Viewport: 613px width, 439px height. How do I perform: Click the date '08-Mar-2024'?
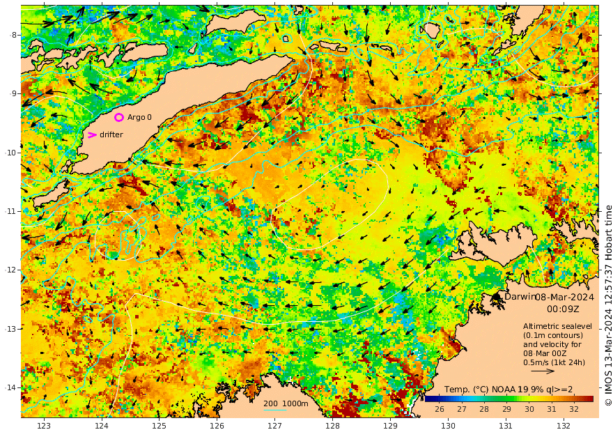coord(564,297)
